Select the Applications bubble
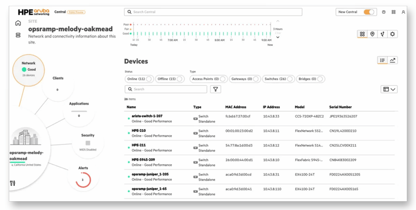The image size is (416, 210). pos(79,111)
